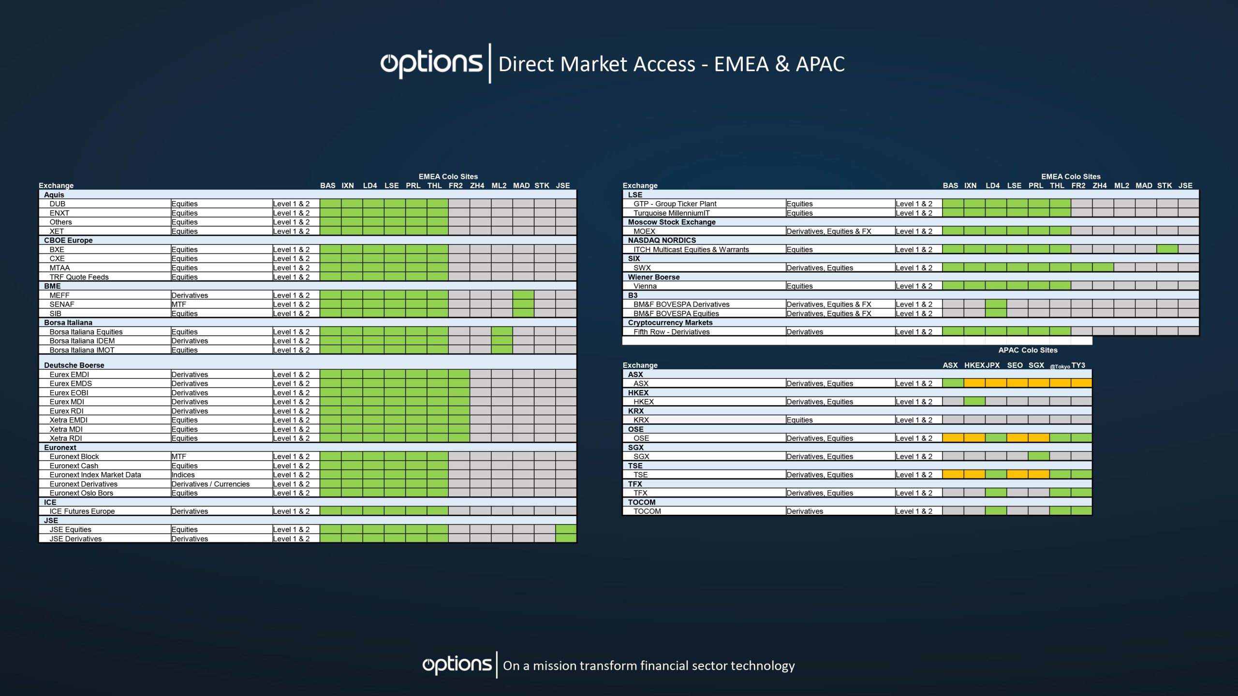Click the 'TY3' APAC column header

(x=1078, y=365)
